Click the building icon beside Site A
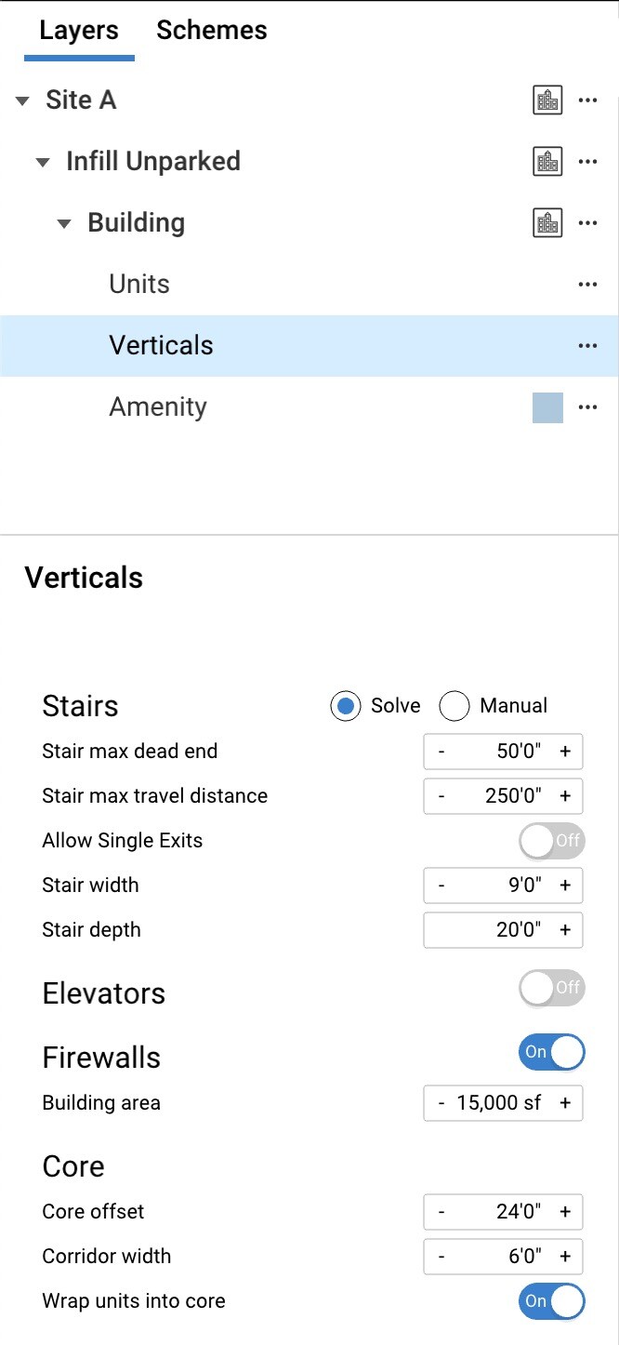The image size is (619, 1345). (x=547, y=100)
